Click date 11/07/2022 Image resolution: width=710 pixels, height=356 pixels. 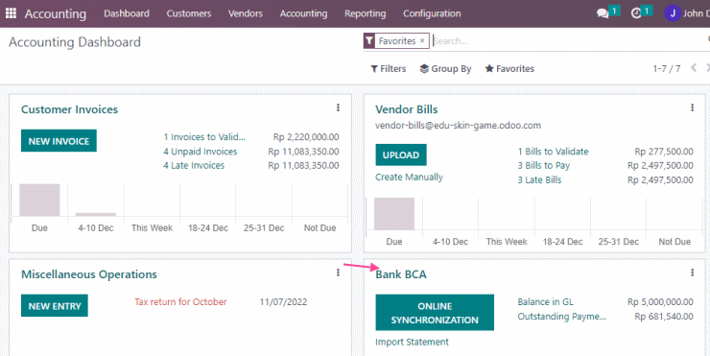pos(283,301)
